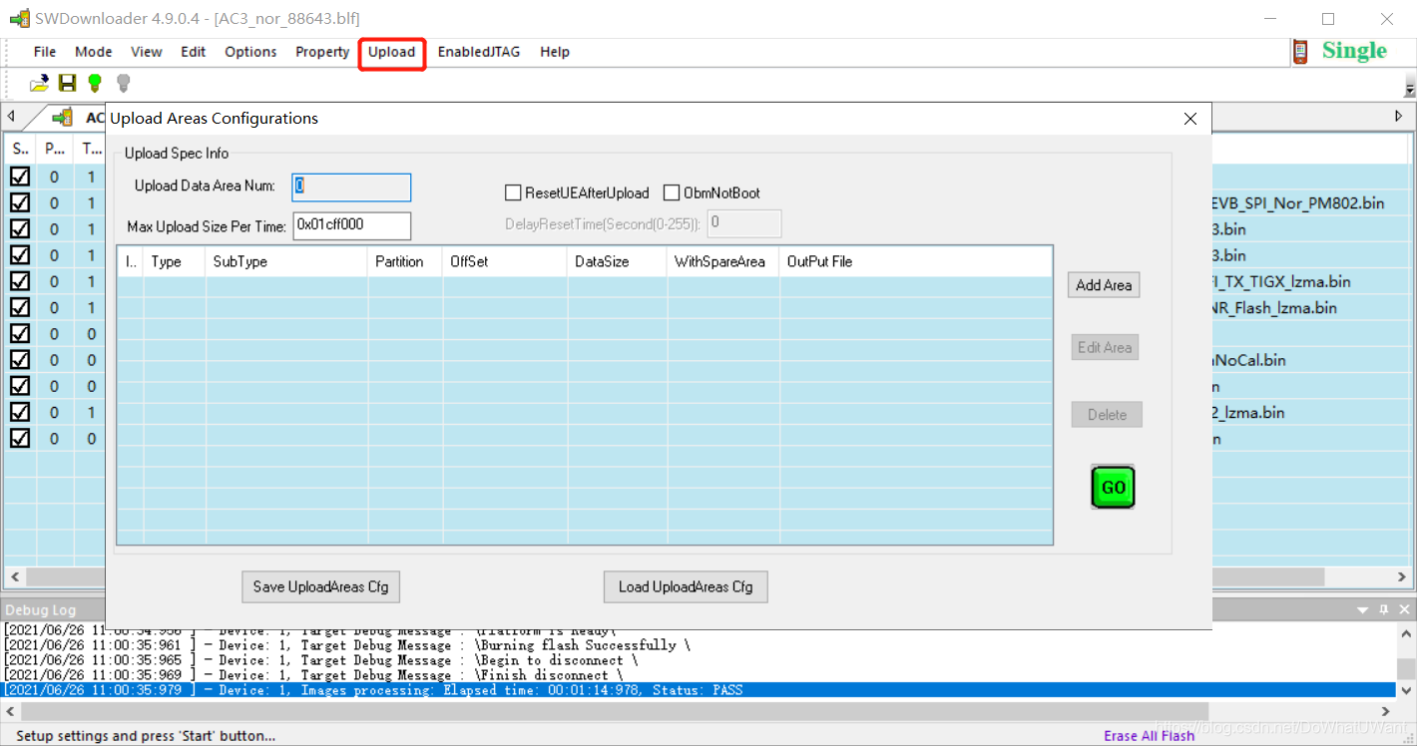Click the phone icon beside Single

pos(1300,52)
